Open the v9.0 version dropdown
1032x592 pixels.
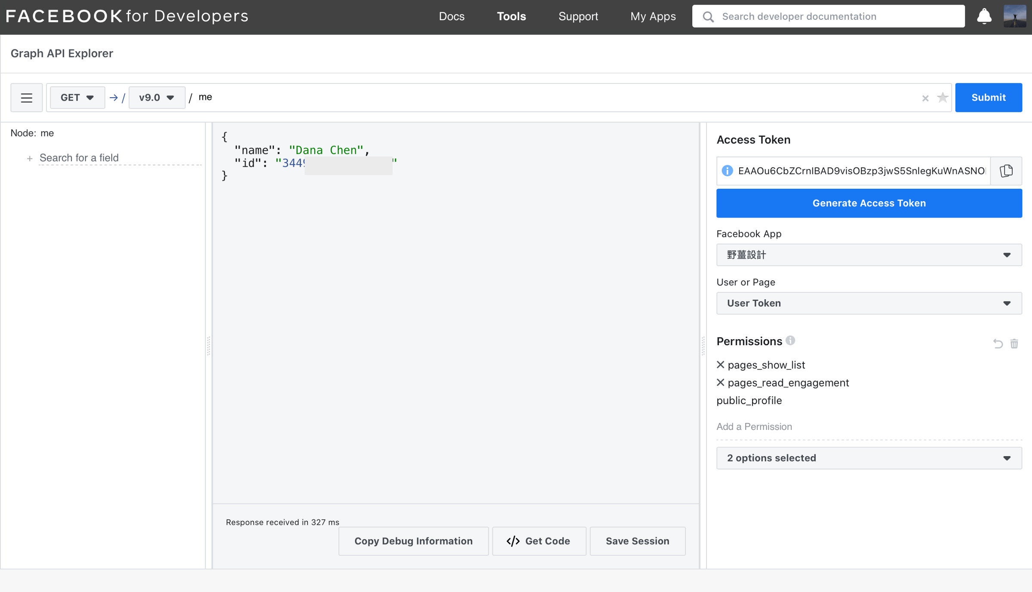[x=157, y=98]
